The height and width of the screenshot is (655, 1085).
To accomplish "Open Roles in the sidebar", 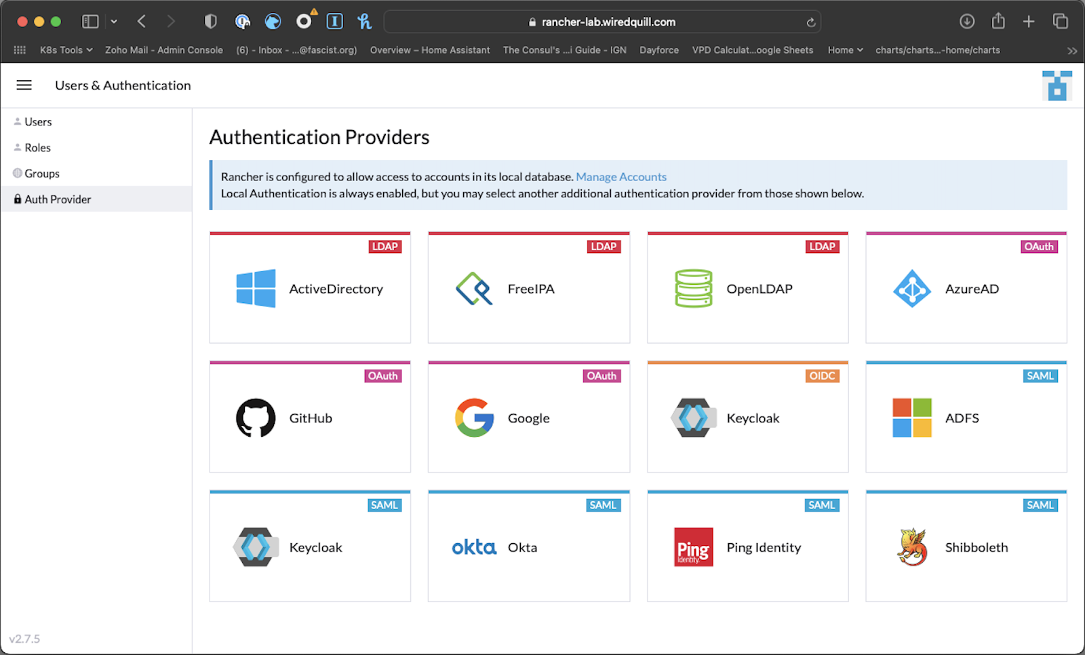I will pyautogui.click(x=96, y=148).
